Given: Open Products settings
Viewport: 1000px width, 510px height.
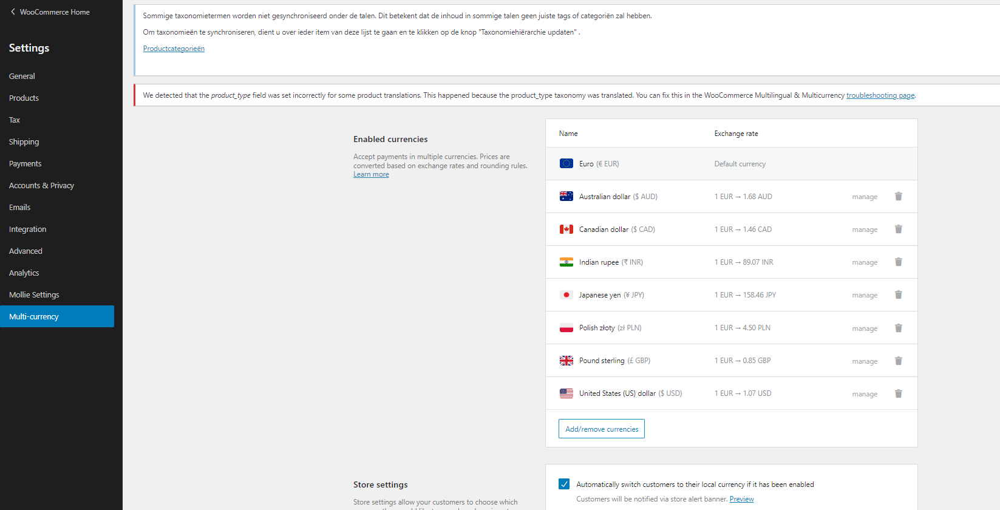Looking at the screenshot, I should tap(24, 98).
